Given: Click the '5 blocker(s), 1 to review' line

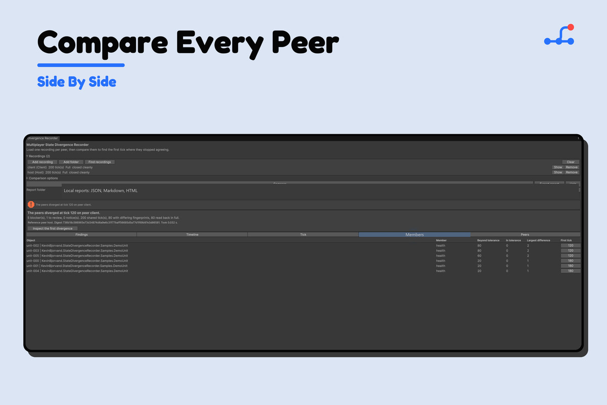Looking at the screenshot, I should click(103, 218).
